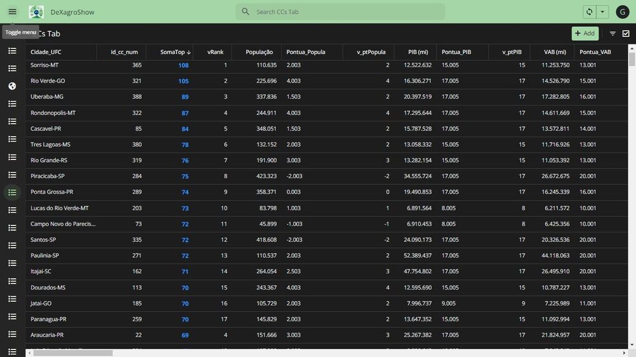Select the Paranagua-PR row name
The image size is (636, 357).
tap(48, 319)
